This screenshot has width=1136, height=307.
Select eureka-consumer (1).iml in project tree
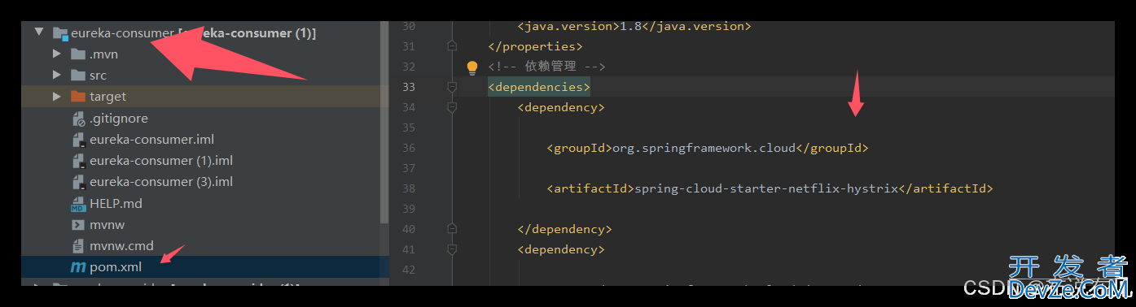pos(161,161)
